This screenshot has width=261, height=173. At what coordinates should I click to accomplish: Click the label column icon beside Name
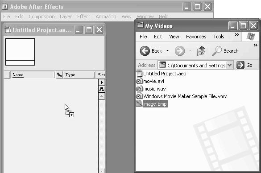(x=59, y=75)
